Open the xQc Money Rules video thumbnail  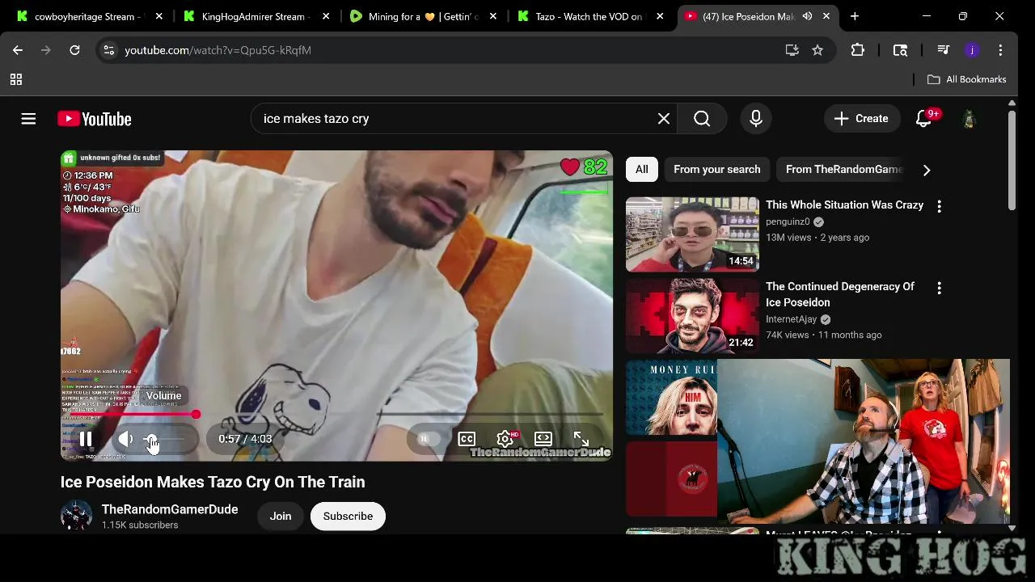[671, 398]
